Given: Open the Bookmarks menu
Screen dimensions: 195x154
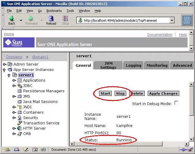Looking at the screenshot, I should [x=54, y=11].
